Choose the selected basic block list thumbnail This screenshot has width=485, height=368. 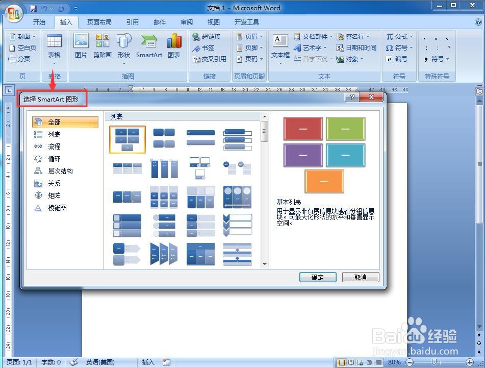pyautogui.click(x=127, y=140)
